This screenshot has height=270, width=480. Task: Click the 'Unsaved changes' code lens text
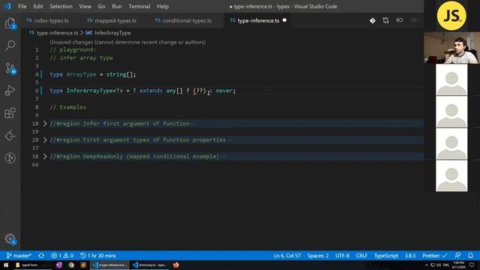[x=127, y=42]
